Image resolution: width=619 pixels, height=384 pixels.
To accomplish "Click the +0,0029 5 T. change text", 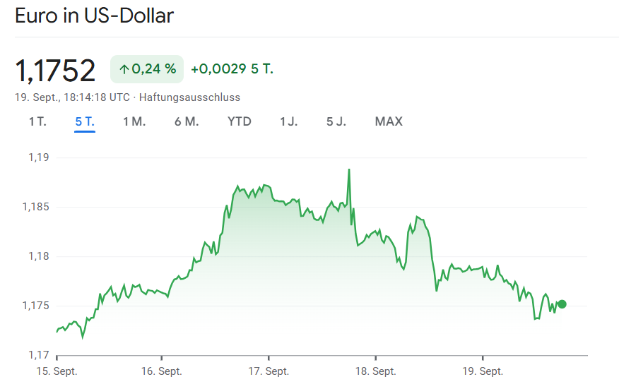I will pyautogui.click(x=232, y=69).
